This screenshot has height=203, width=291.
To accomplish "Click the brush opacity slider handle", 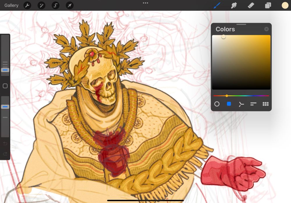I will [x=5, y=107].
